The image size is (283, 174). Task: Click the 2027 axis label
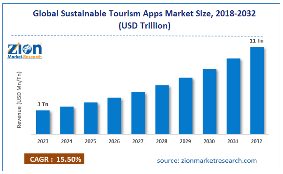[138, 141]
